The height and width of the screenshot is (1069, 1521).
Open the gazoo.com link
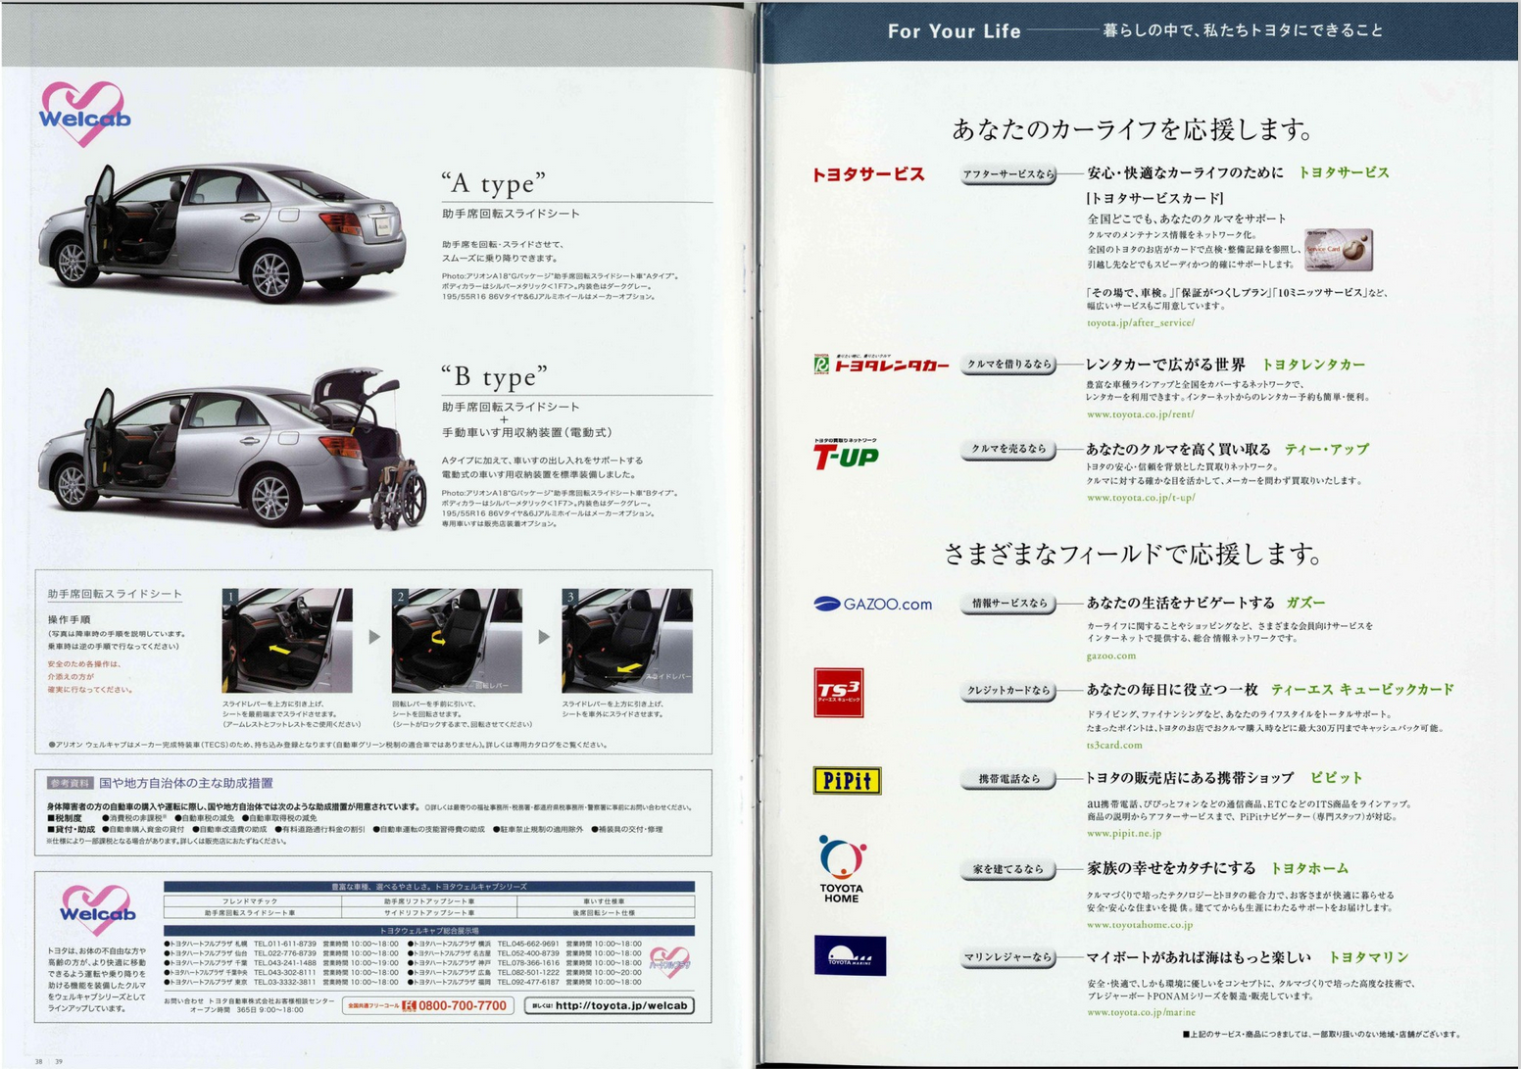[x=1110, y=656]
